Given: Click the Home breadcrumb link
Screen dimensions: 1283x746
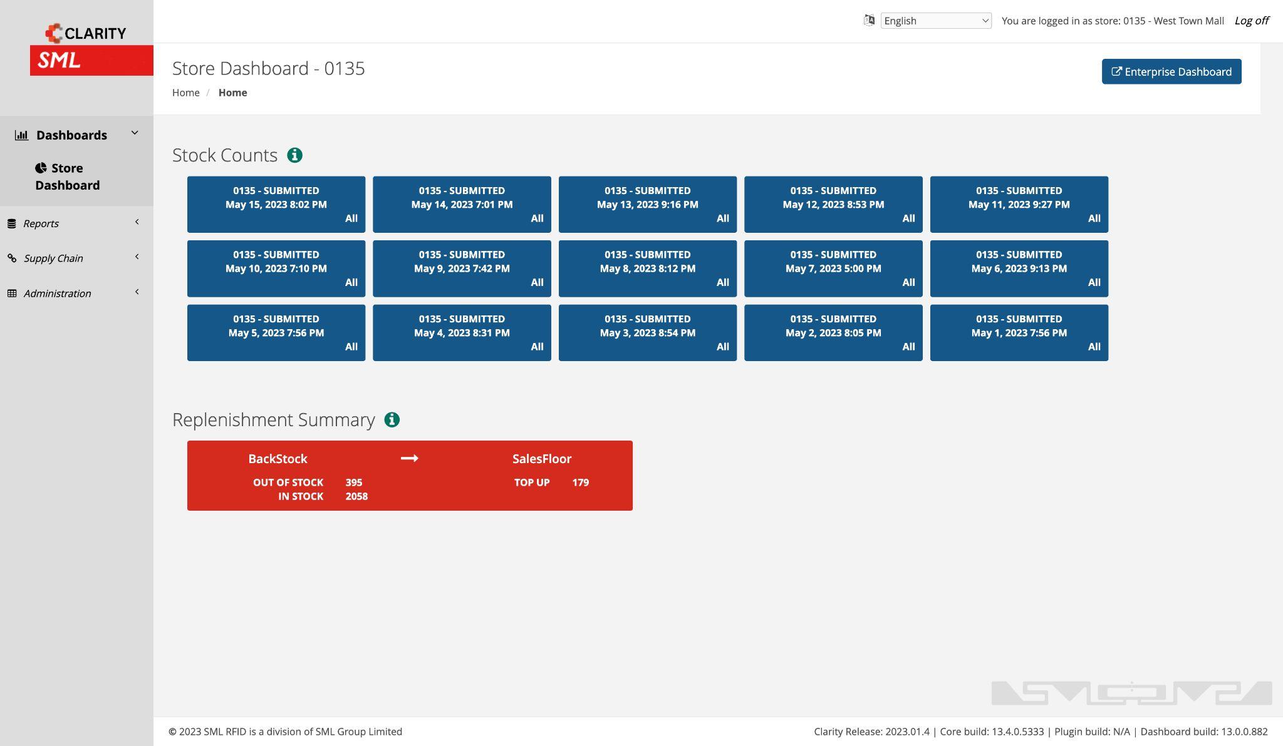Looking at the screenshot, I should point(185,93).
